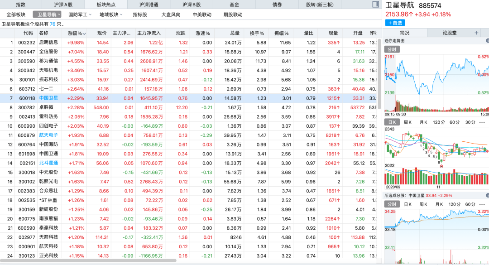Add a new tab with plus icon
This screenshot has width=489, height=265.
pos(476,33)
